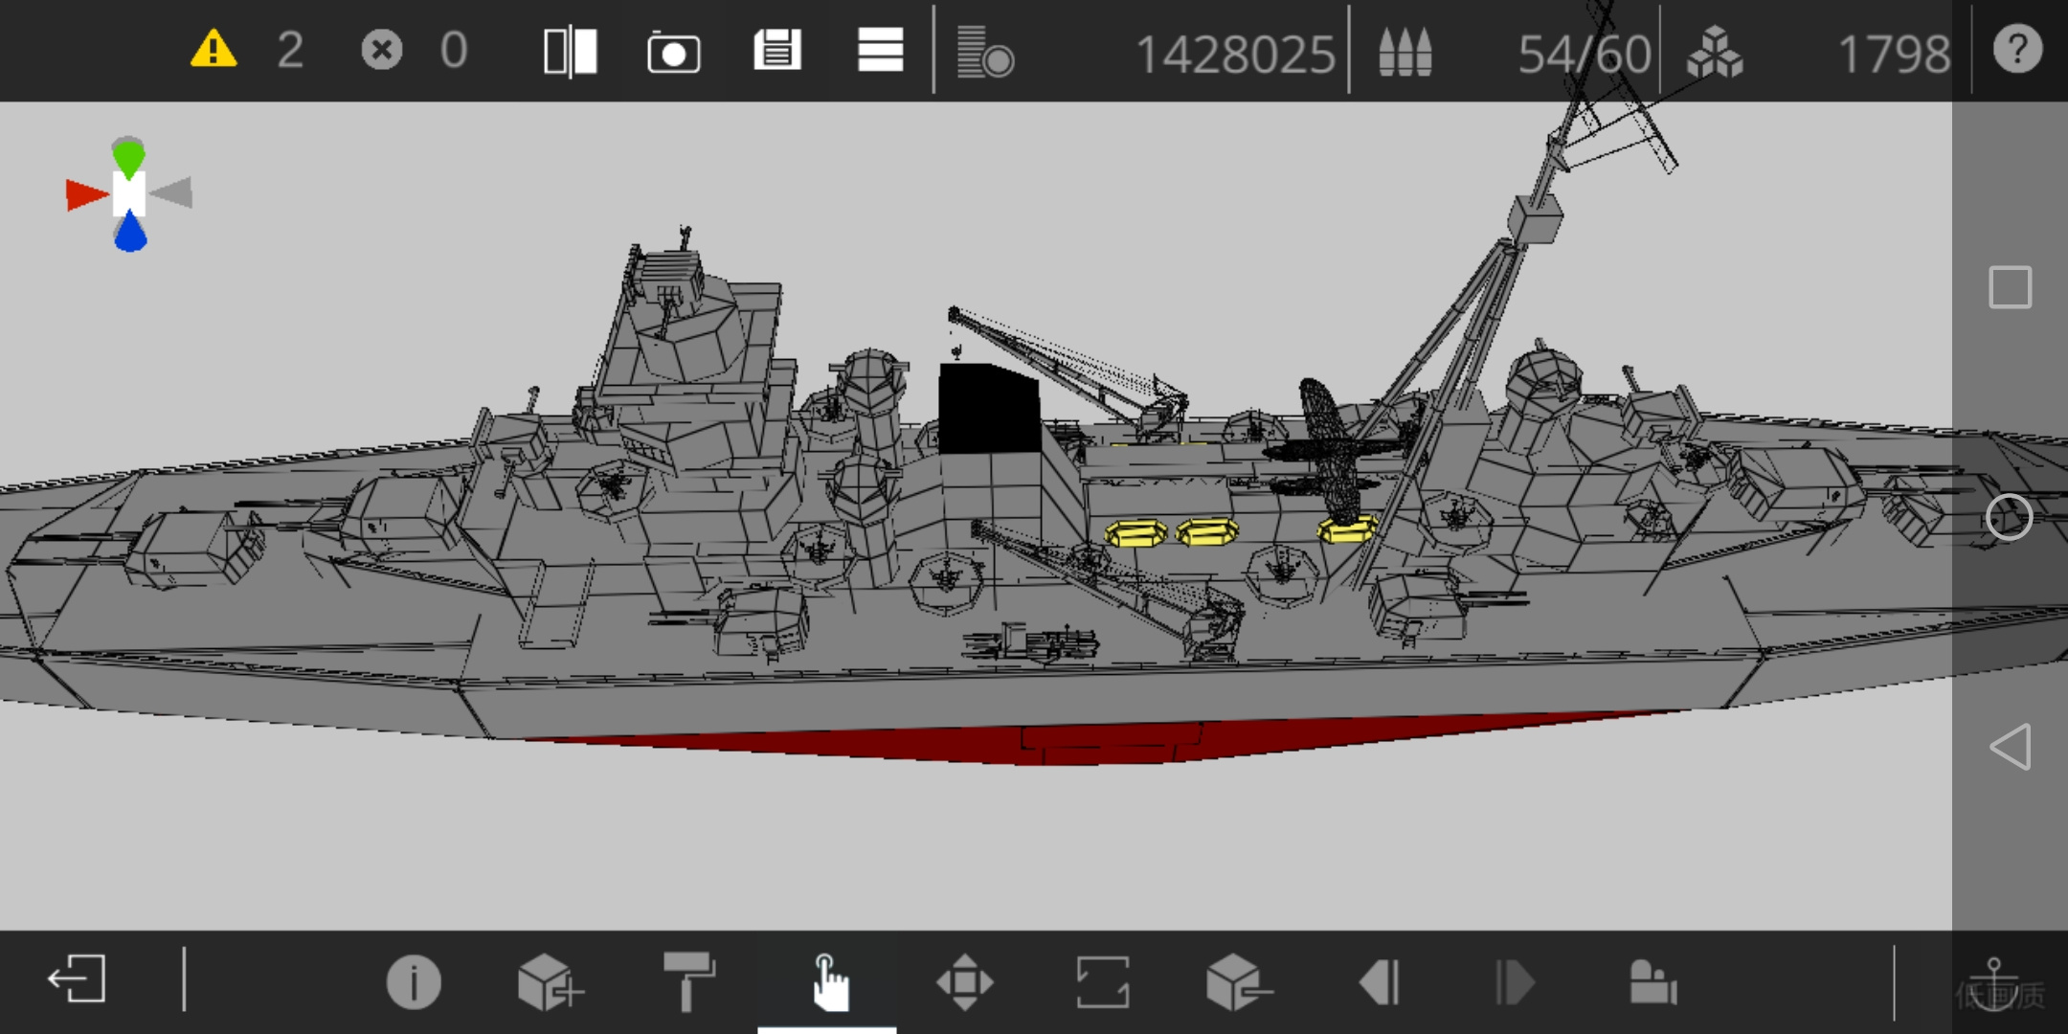The height and width of the screenshot is (1034, 2068).
Task: Click the ship cost value 1428025
Action: pos(1234,54)
